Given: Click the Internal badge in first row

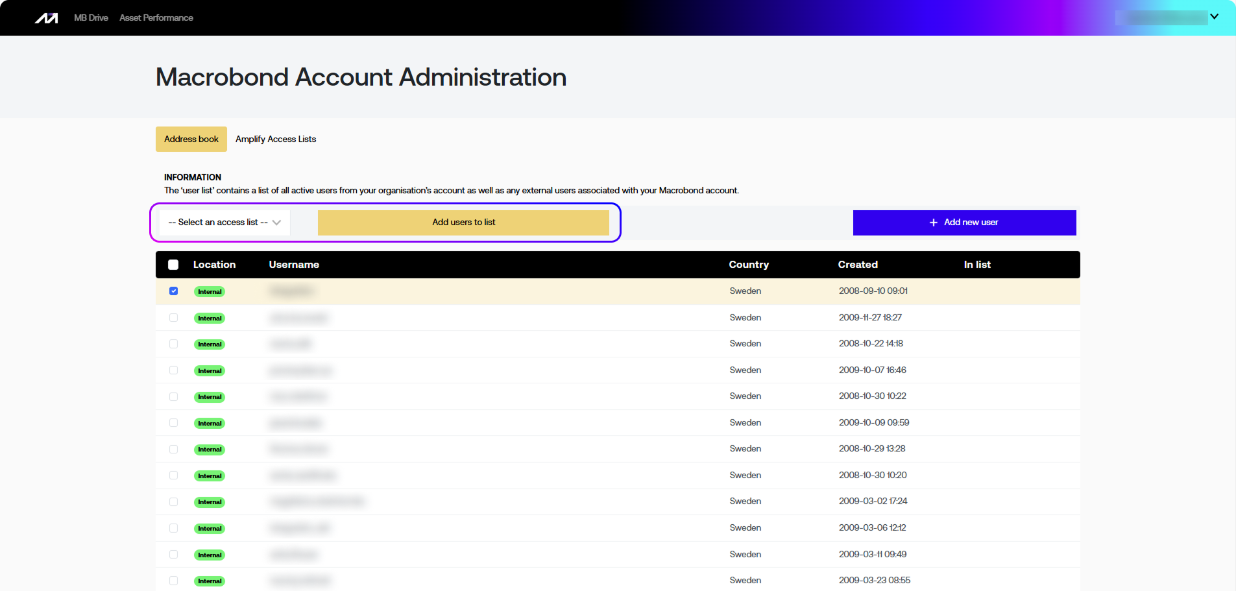Looking at the screenshot, I should (210, 292).
